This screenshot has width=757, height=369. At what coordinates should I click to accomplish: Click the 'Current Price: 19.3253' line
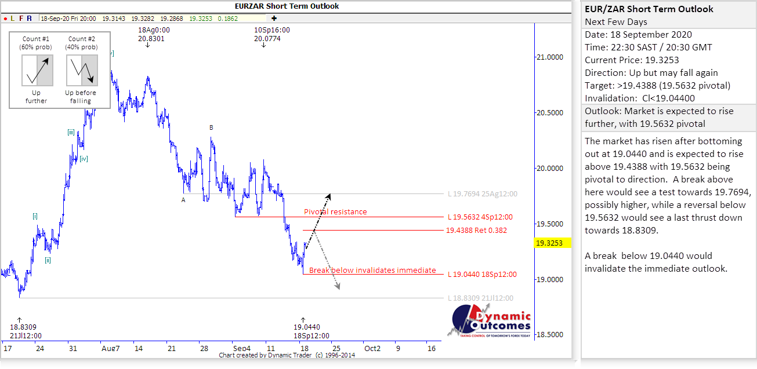coord(632,60)
